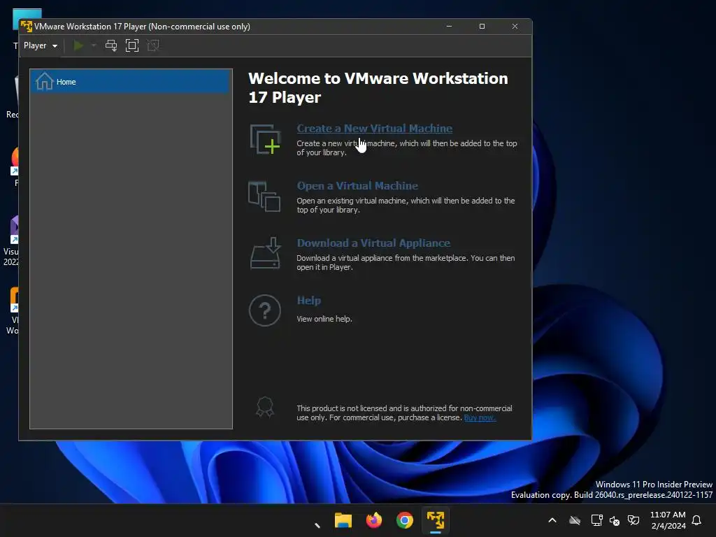Maximize the VMware Player window

[482, 27]
